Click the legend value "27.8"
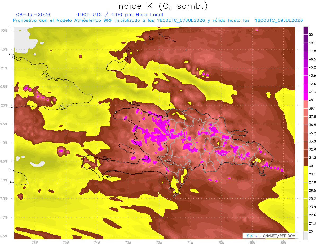This screenshot has height=246, width=318. click(312, 182)
